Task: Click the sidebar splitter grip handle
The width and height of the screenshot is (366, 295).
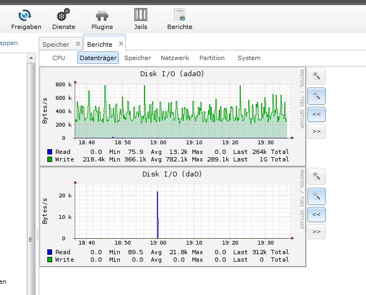Action: click(x=37, y=235)
